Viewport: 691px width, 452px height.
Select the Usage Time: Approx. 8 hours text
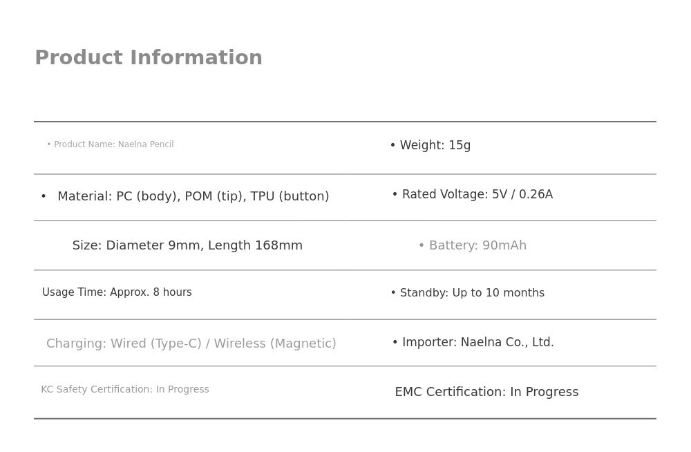(117, 293)
